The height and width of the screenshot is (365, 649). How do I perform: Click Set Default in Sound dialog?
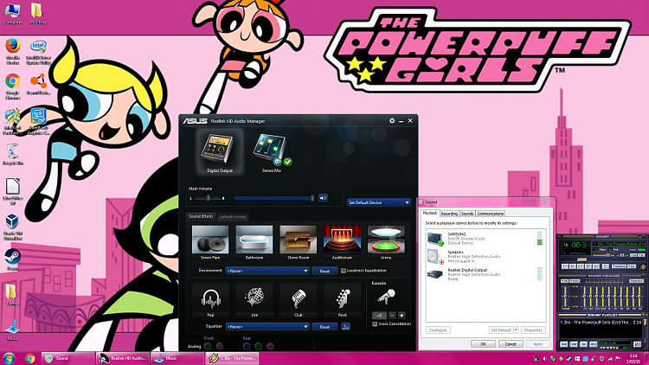coord(501,330)
